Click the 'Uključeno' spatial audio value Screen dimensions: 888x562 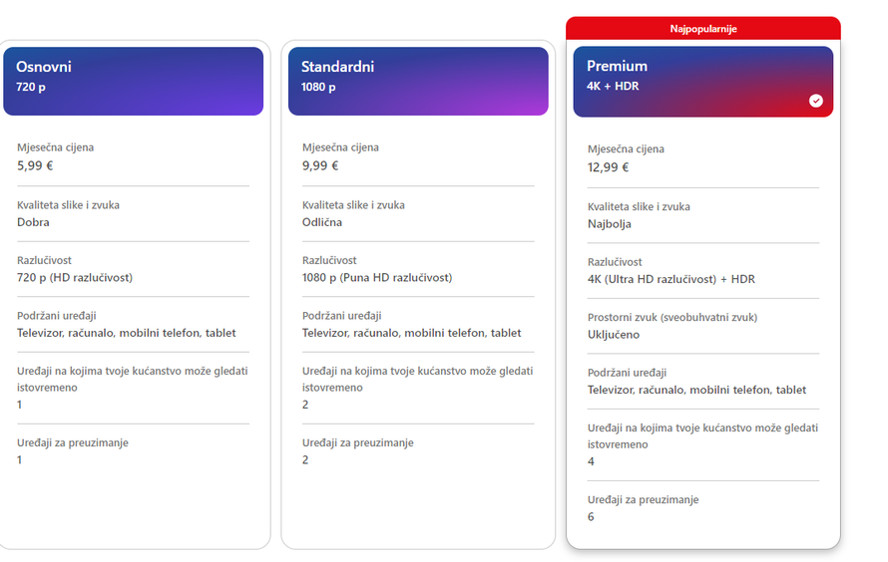(614, 335)
